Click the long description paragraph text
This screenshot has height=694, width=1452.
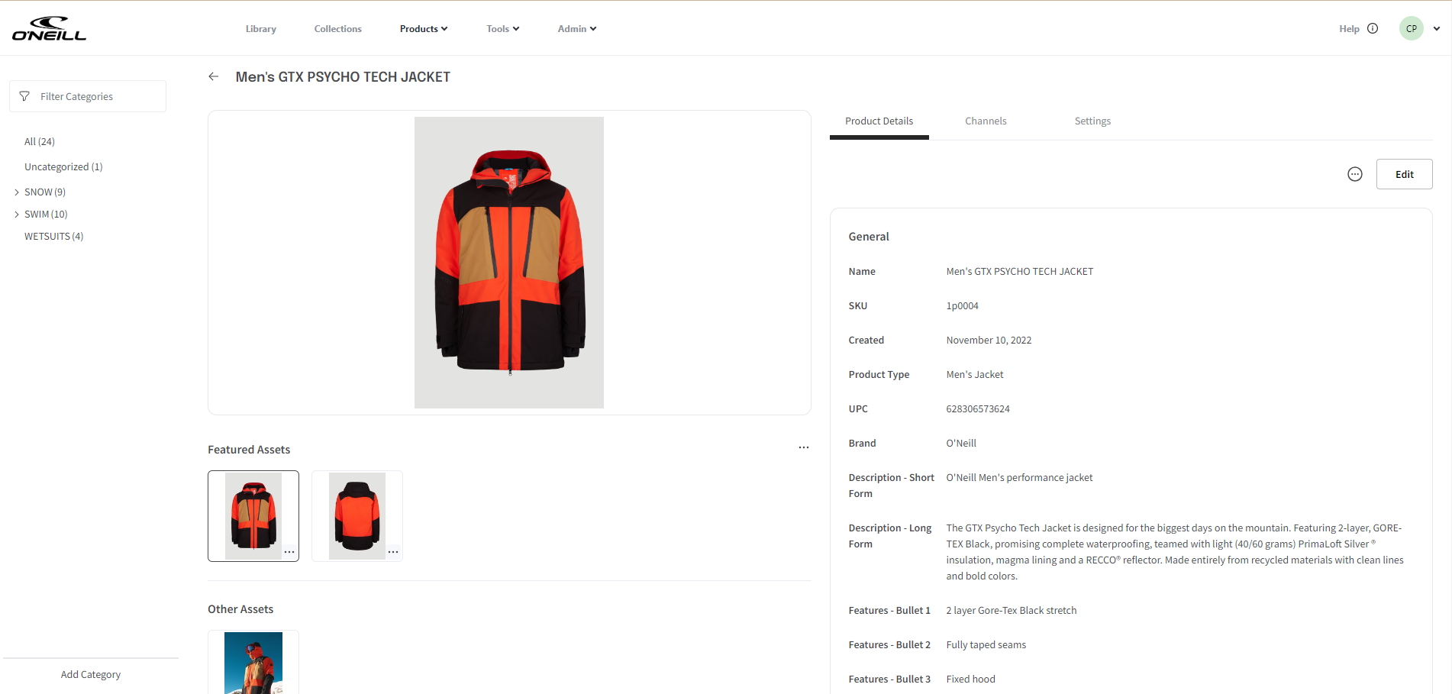[1175, 552]
